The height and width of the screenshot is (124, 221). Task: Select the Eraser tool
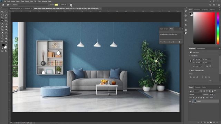point(6,27)
